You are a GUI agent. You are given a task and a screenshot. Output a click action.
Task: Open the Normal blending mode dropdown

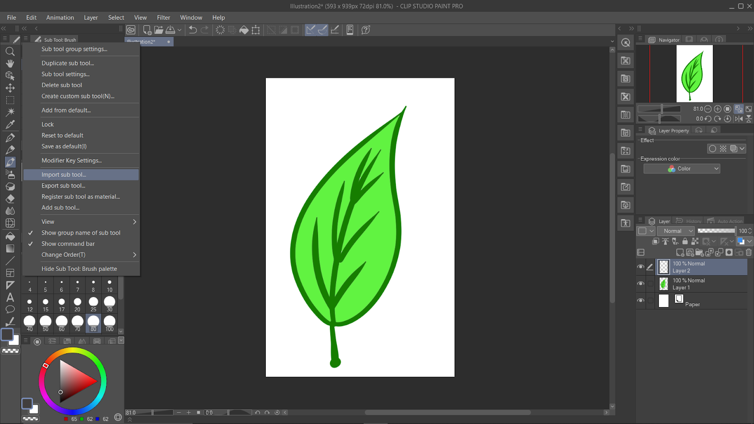676,231
